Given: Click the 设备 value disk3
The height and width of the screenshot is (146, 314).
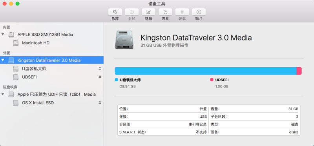Looking at the screenshot, I should point(294,132).
